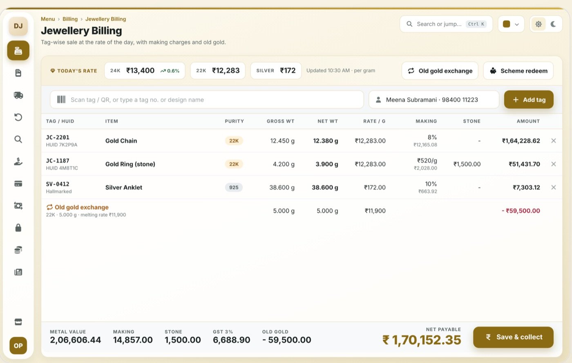The image size is (572, 363).
Task: Open the credit card icon in sidebar
Action: [18, 184]
